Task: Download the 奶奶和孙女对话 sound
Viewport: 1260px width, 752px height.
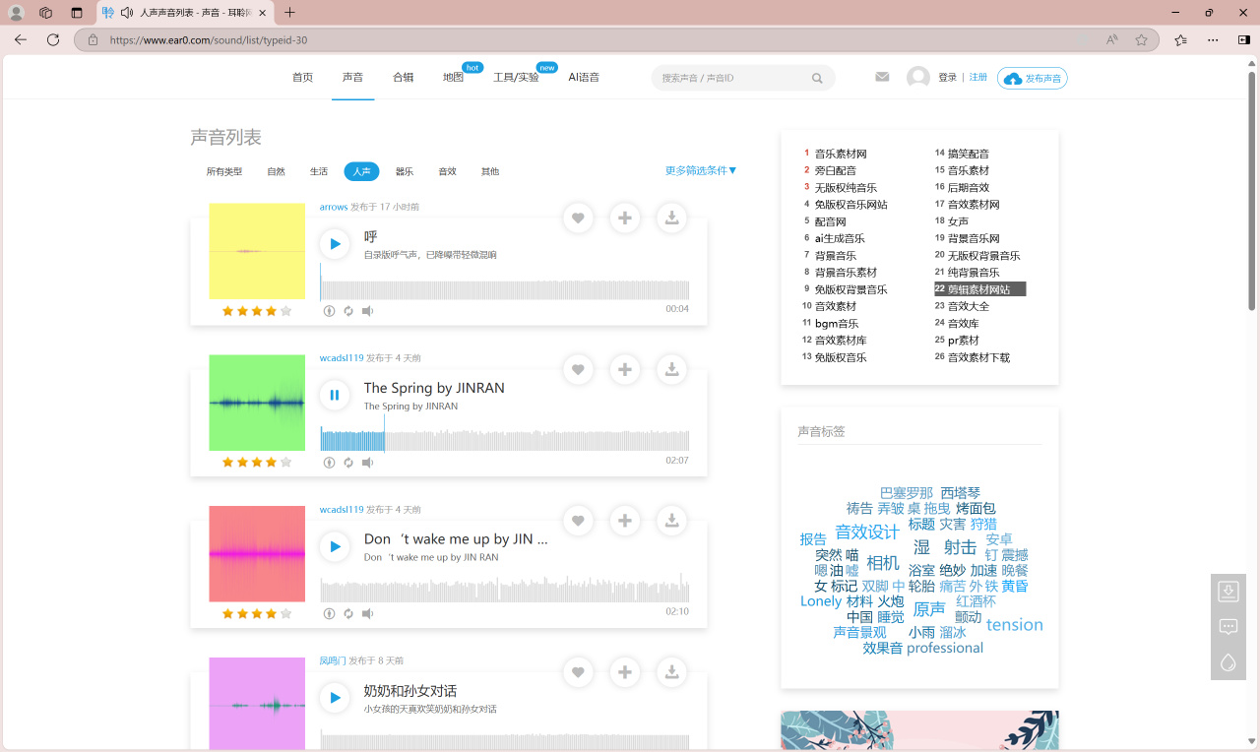Action: tap(671, 673)
